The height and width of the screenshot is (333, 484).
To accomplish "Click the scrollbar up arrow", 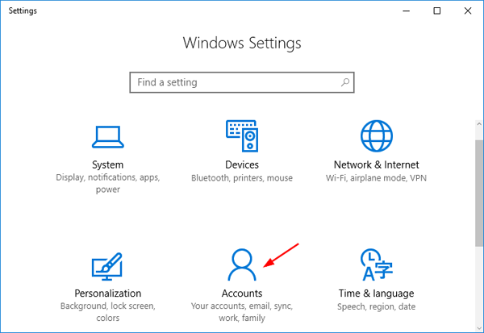I will [479, 124].
